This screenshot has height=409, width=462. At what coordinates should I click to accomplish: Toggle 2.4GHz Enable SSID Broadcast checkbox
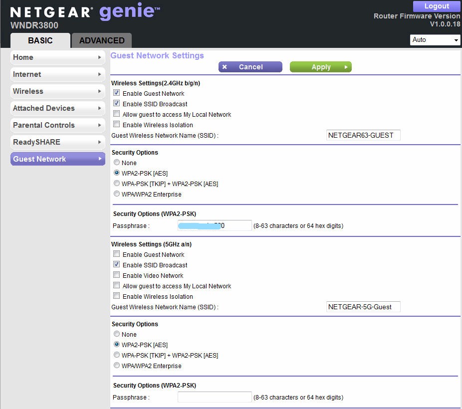117,103
